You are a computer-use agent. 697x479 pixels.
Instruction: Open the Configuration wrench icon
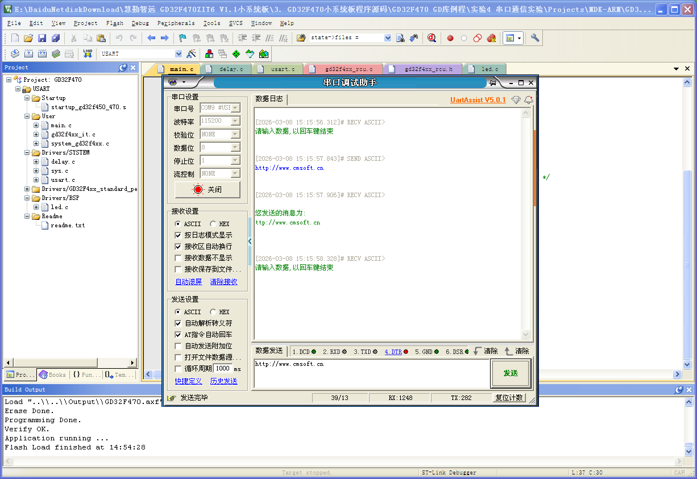coord(535,38)
